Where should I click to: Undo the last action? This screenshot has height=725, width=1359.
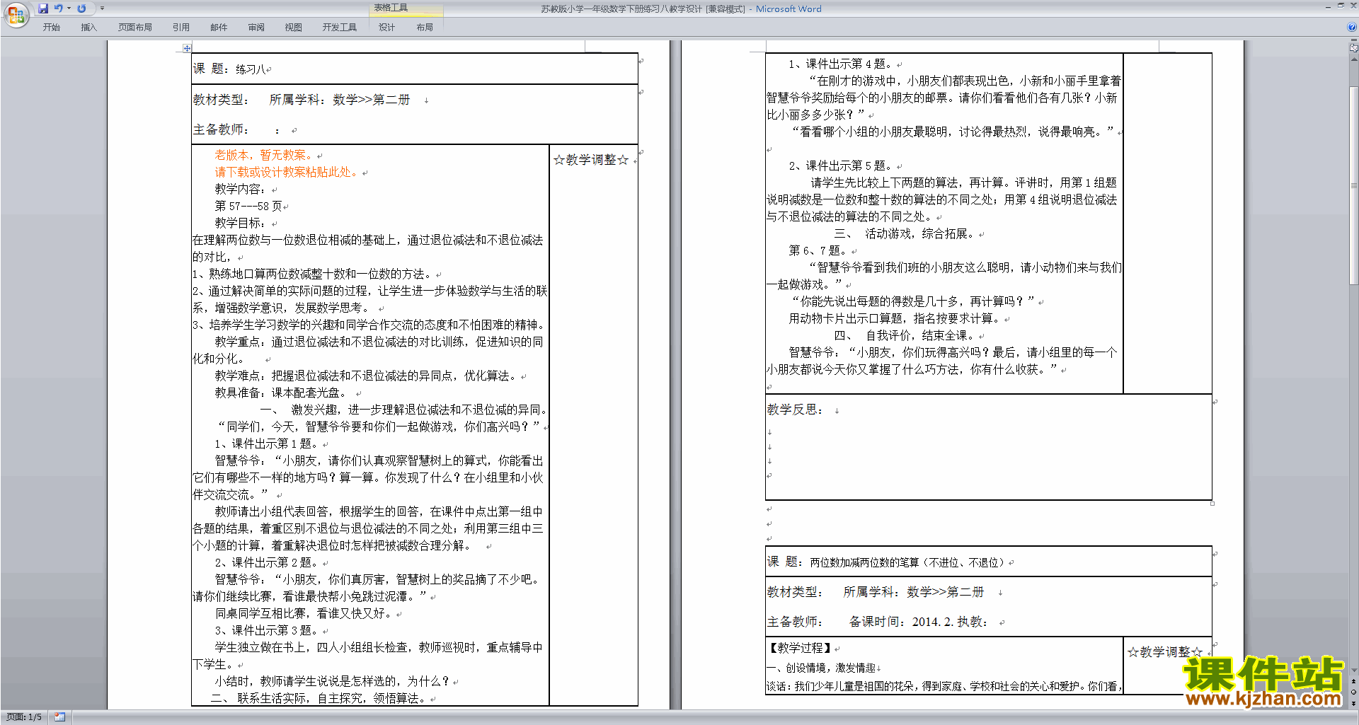(59, 8)
